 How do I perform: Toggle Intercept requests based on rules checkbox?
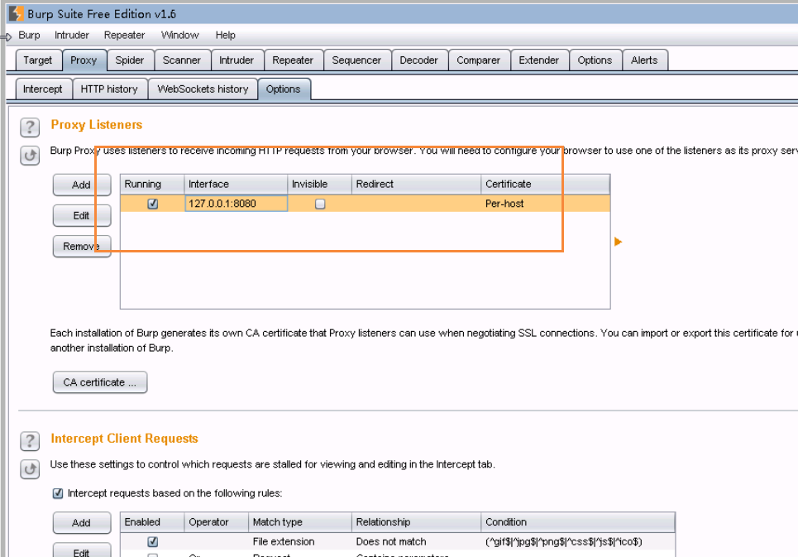[x=58, y=493]
